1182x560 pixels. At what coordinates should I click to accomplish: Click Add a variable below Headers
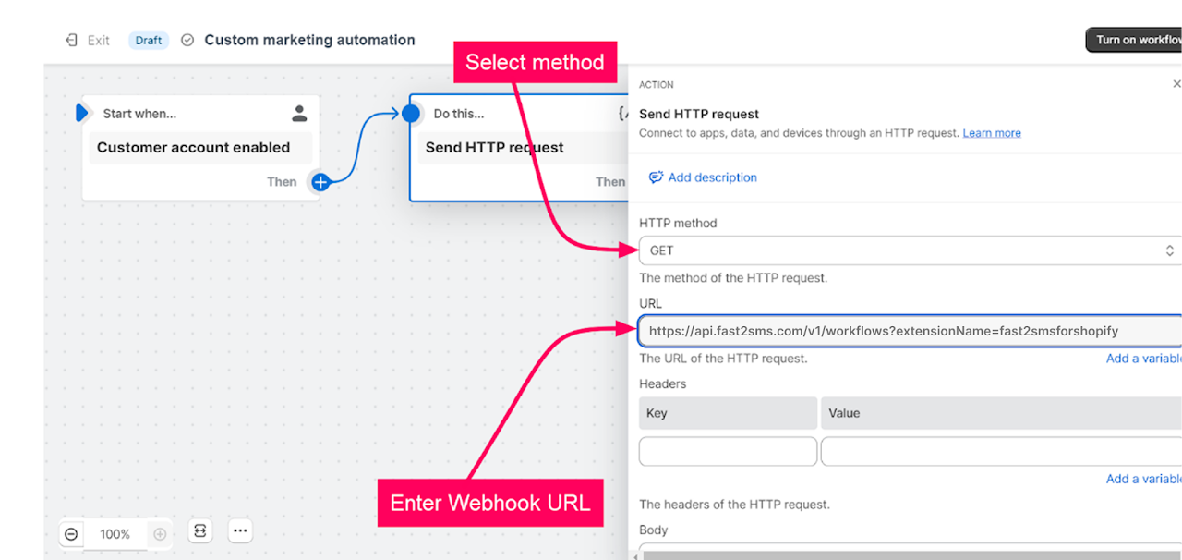point(1143,479)
